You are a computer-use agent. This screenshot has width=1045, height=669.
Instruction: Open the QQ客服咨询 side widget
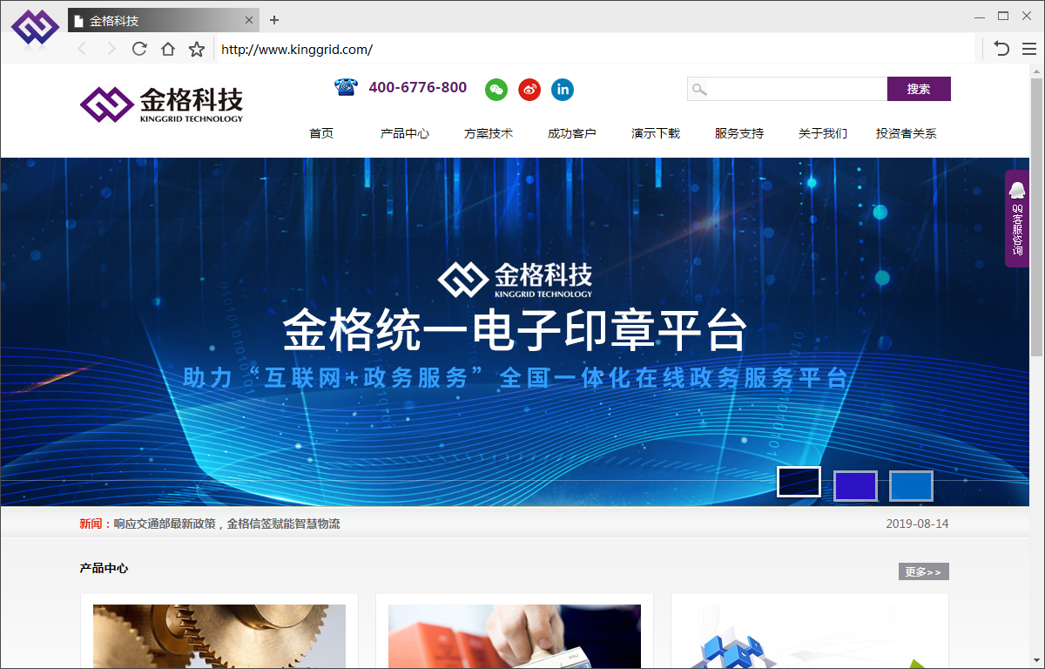pos(1017,218)
